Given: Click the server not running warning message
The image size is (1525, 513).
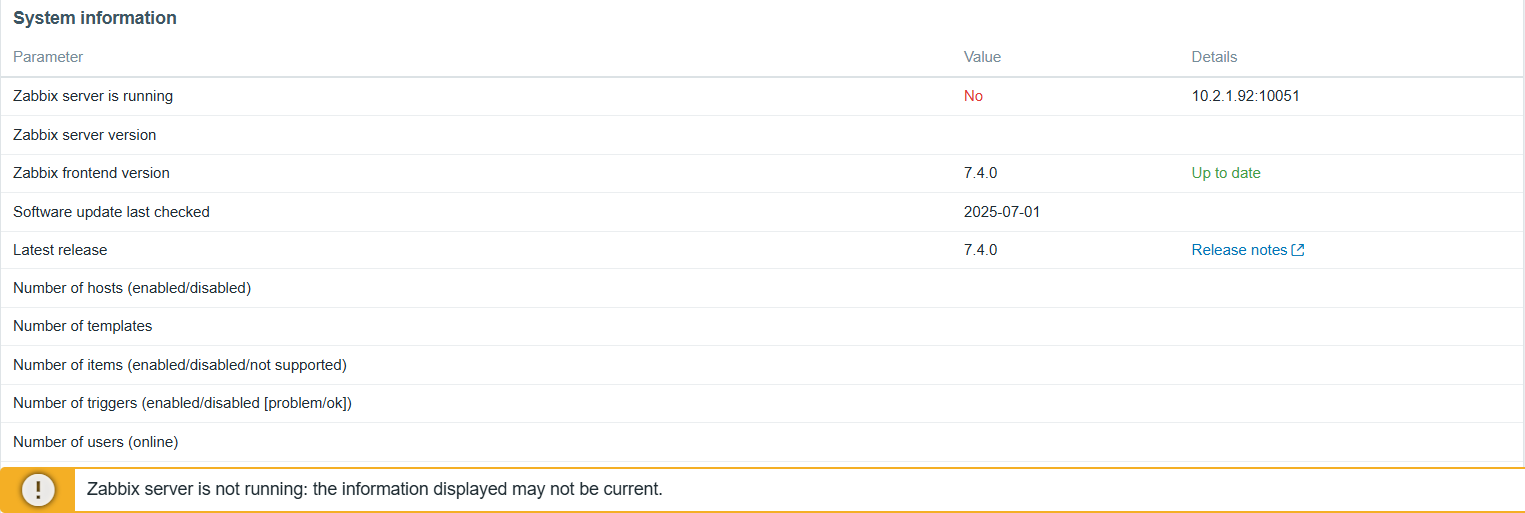Looking at the screenshot, I should pos(375,490).
